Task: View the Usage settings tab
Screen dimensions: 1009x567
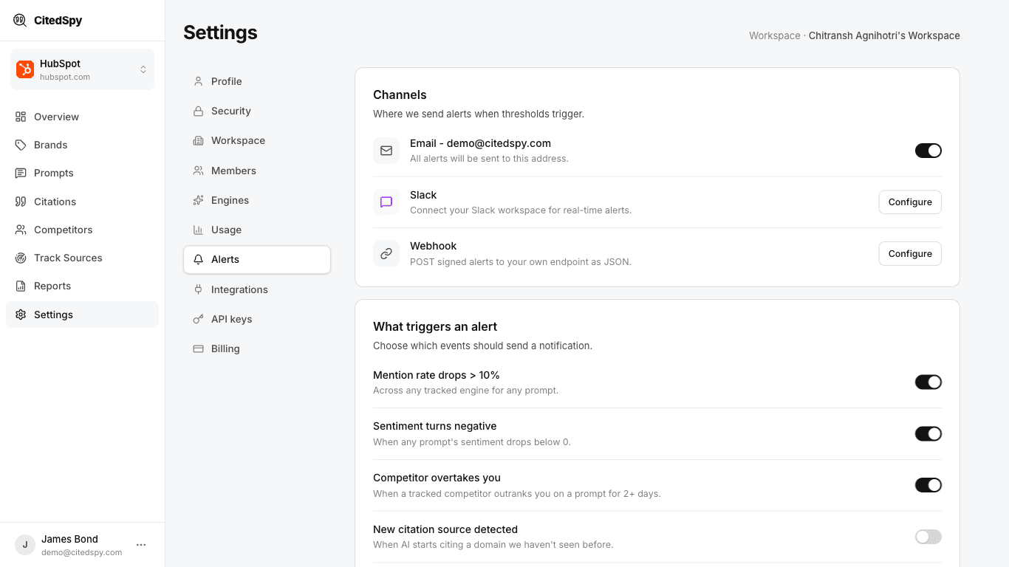Action: pos(257,230)
